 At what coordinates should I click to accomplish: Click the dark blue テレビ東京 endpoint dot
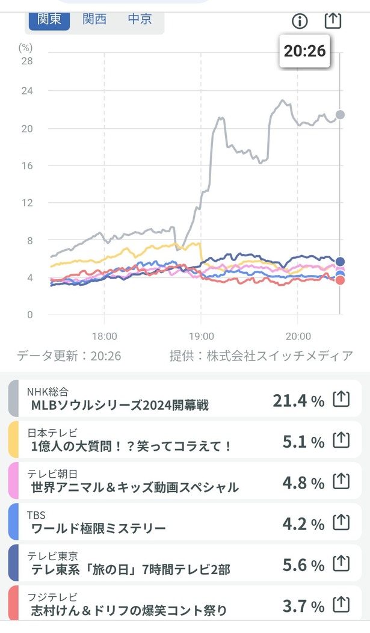point(340,262)
